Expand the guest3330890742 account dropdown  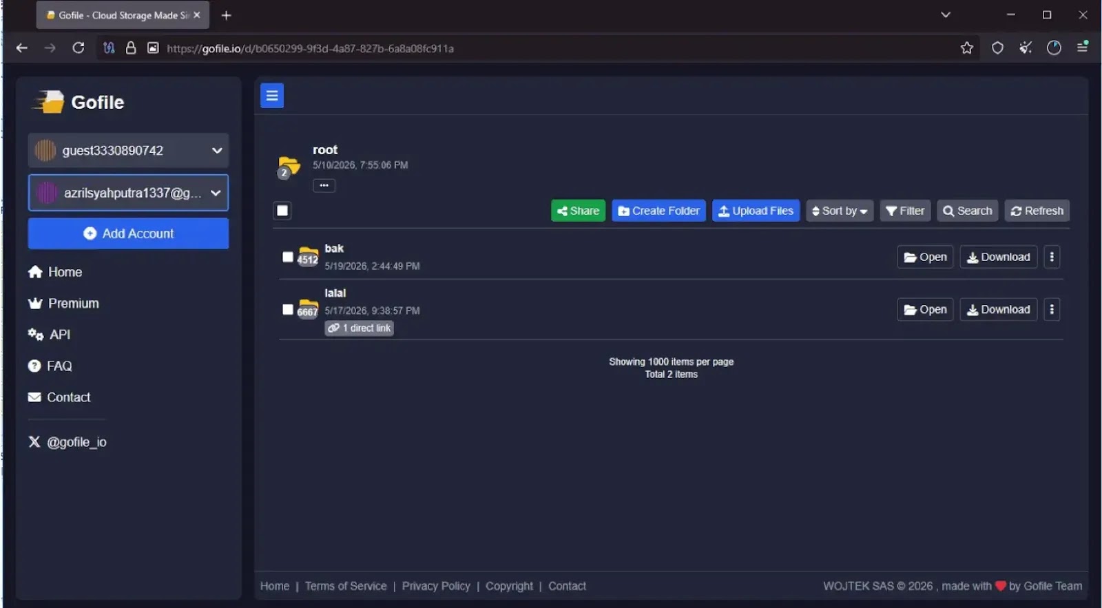pos(217,150)
